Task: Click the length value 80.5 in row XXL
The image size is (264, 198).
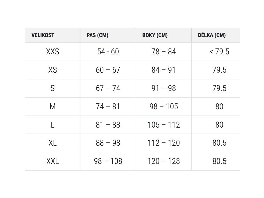Action: point(219,161)
